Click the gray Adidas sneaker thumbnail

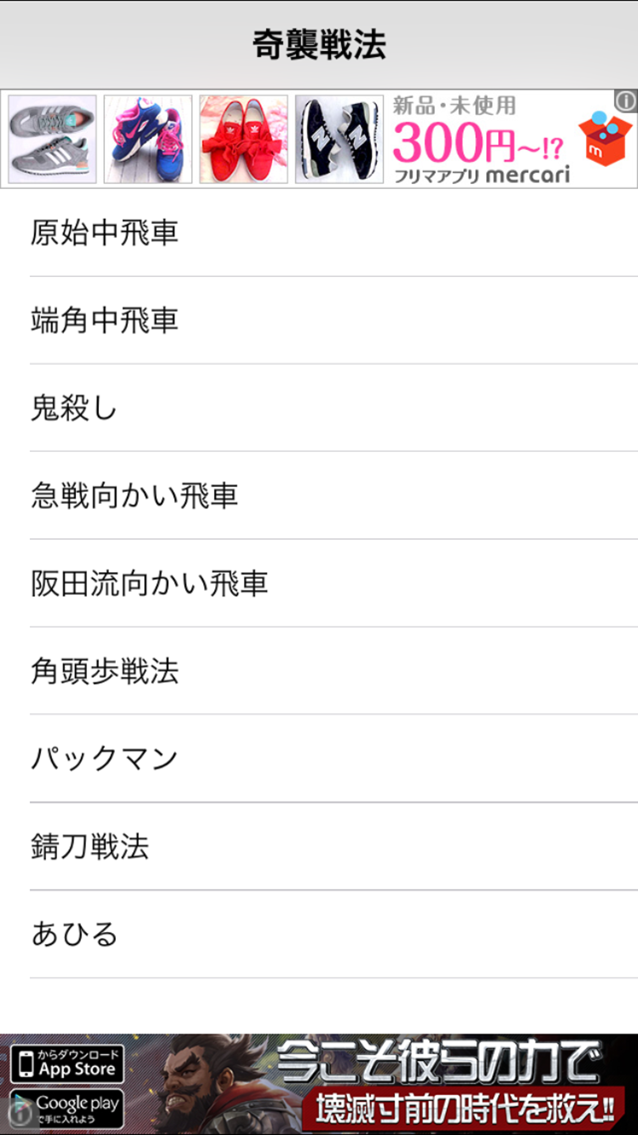pyautogui.click(x=52, y=139)
